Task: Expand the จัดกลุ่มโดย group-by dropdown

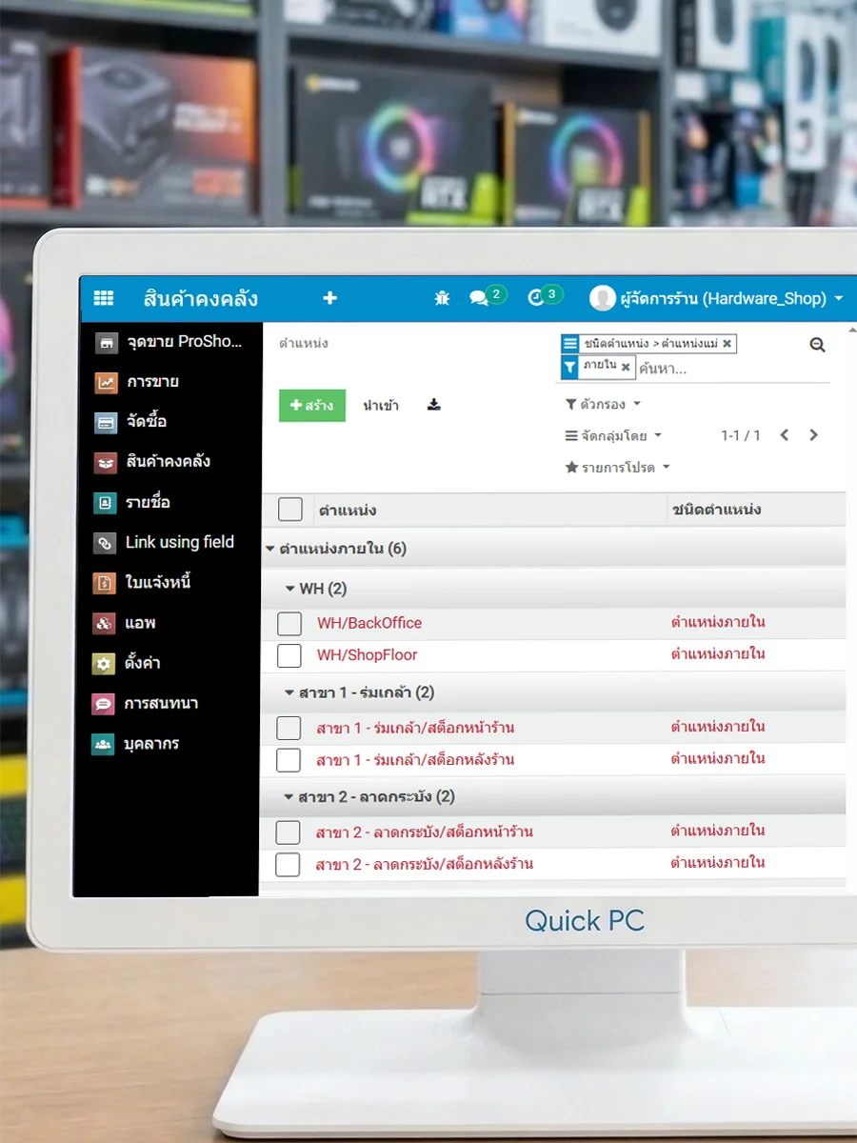Action: click(613, 436)
